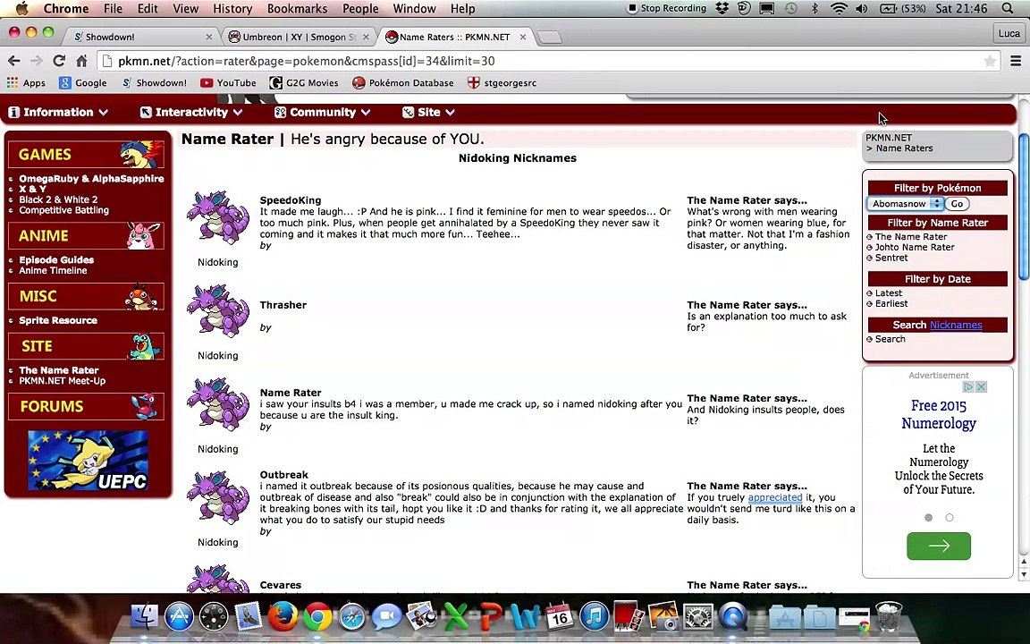Select the second ad carousel dot
Screen dimensions: 1030x644
tap(950, 518)
